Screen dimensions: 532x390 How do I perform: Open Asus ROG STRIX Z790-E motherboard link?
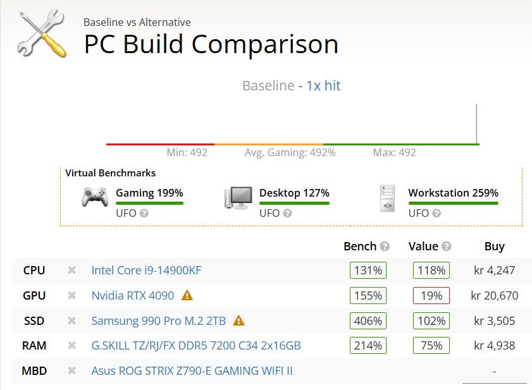192,370
